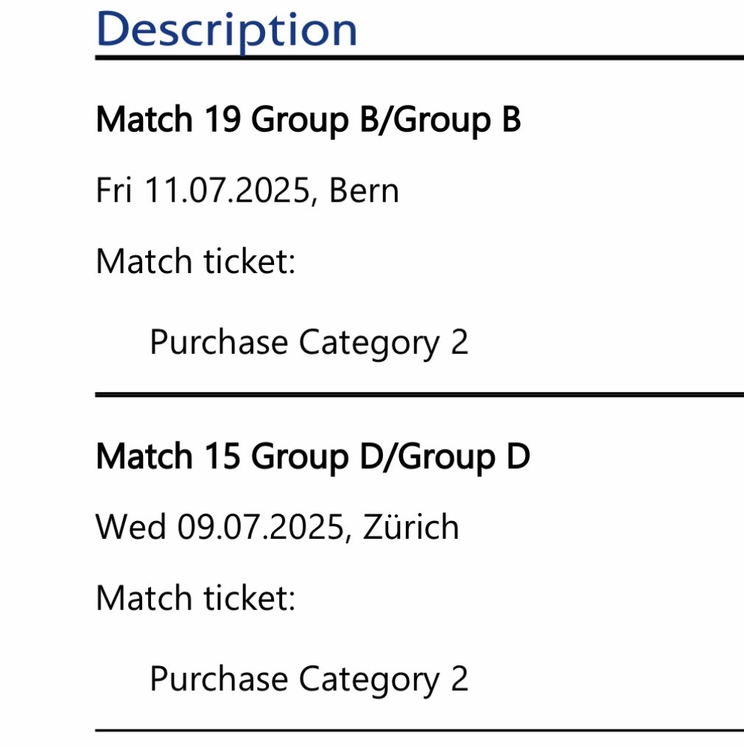Viewport: 744px width, 747px height.
Task: Click the date 09.07.2025
Action: [x=262, y=528]
